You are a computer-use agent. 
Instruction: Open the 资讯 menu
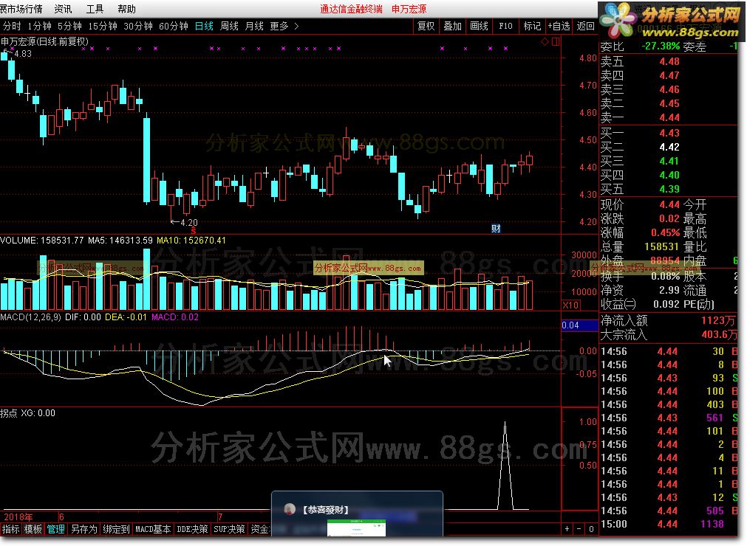click(63, 9)
